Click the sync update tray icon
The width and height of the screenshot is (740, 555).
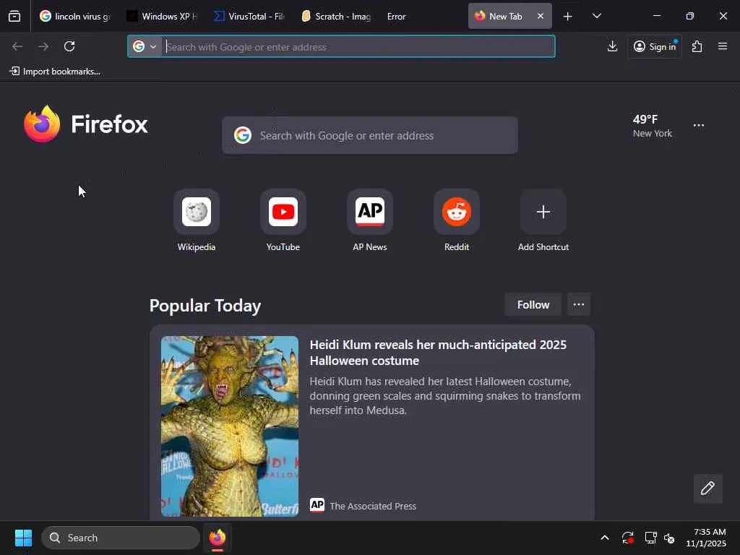(x=627, y=538)
